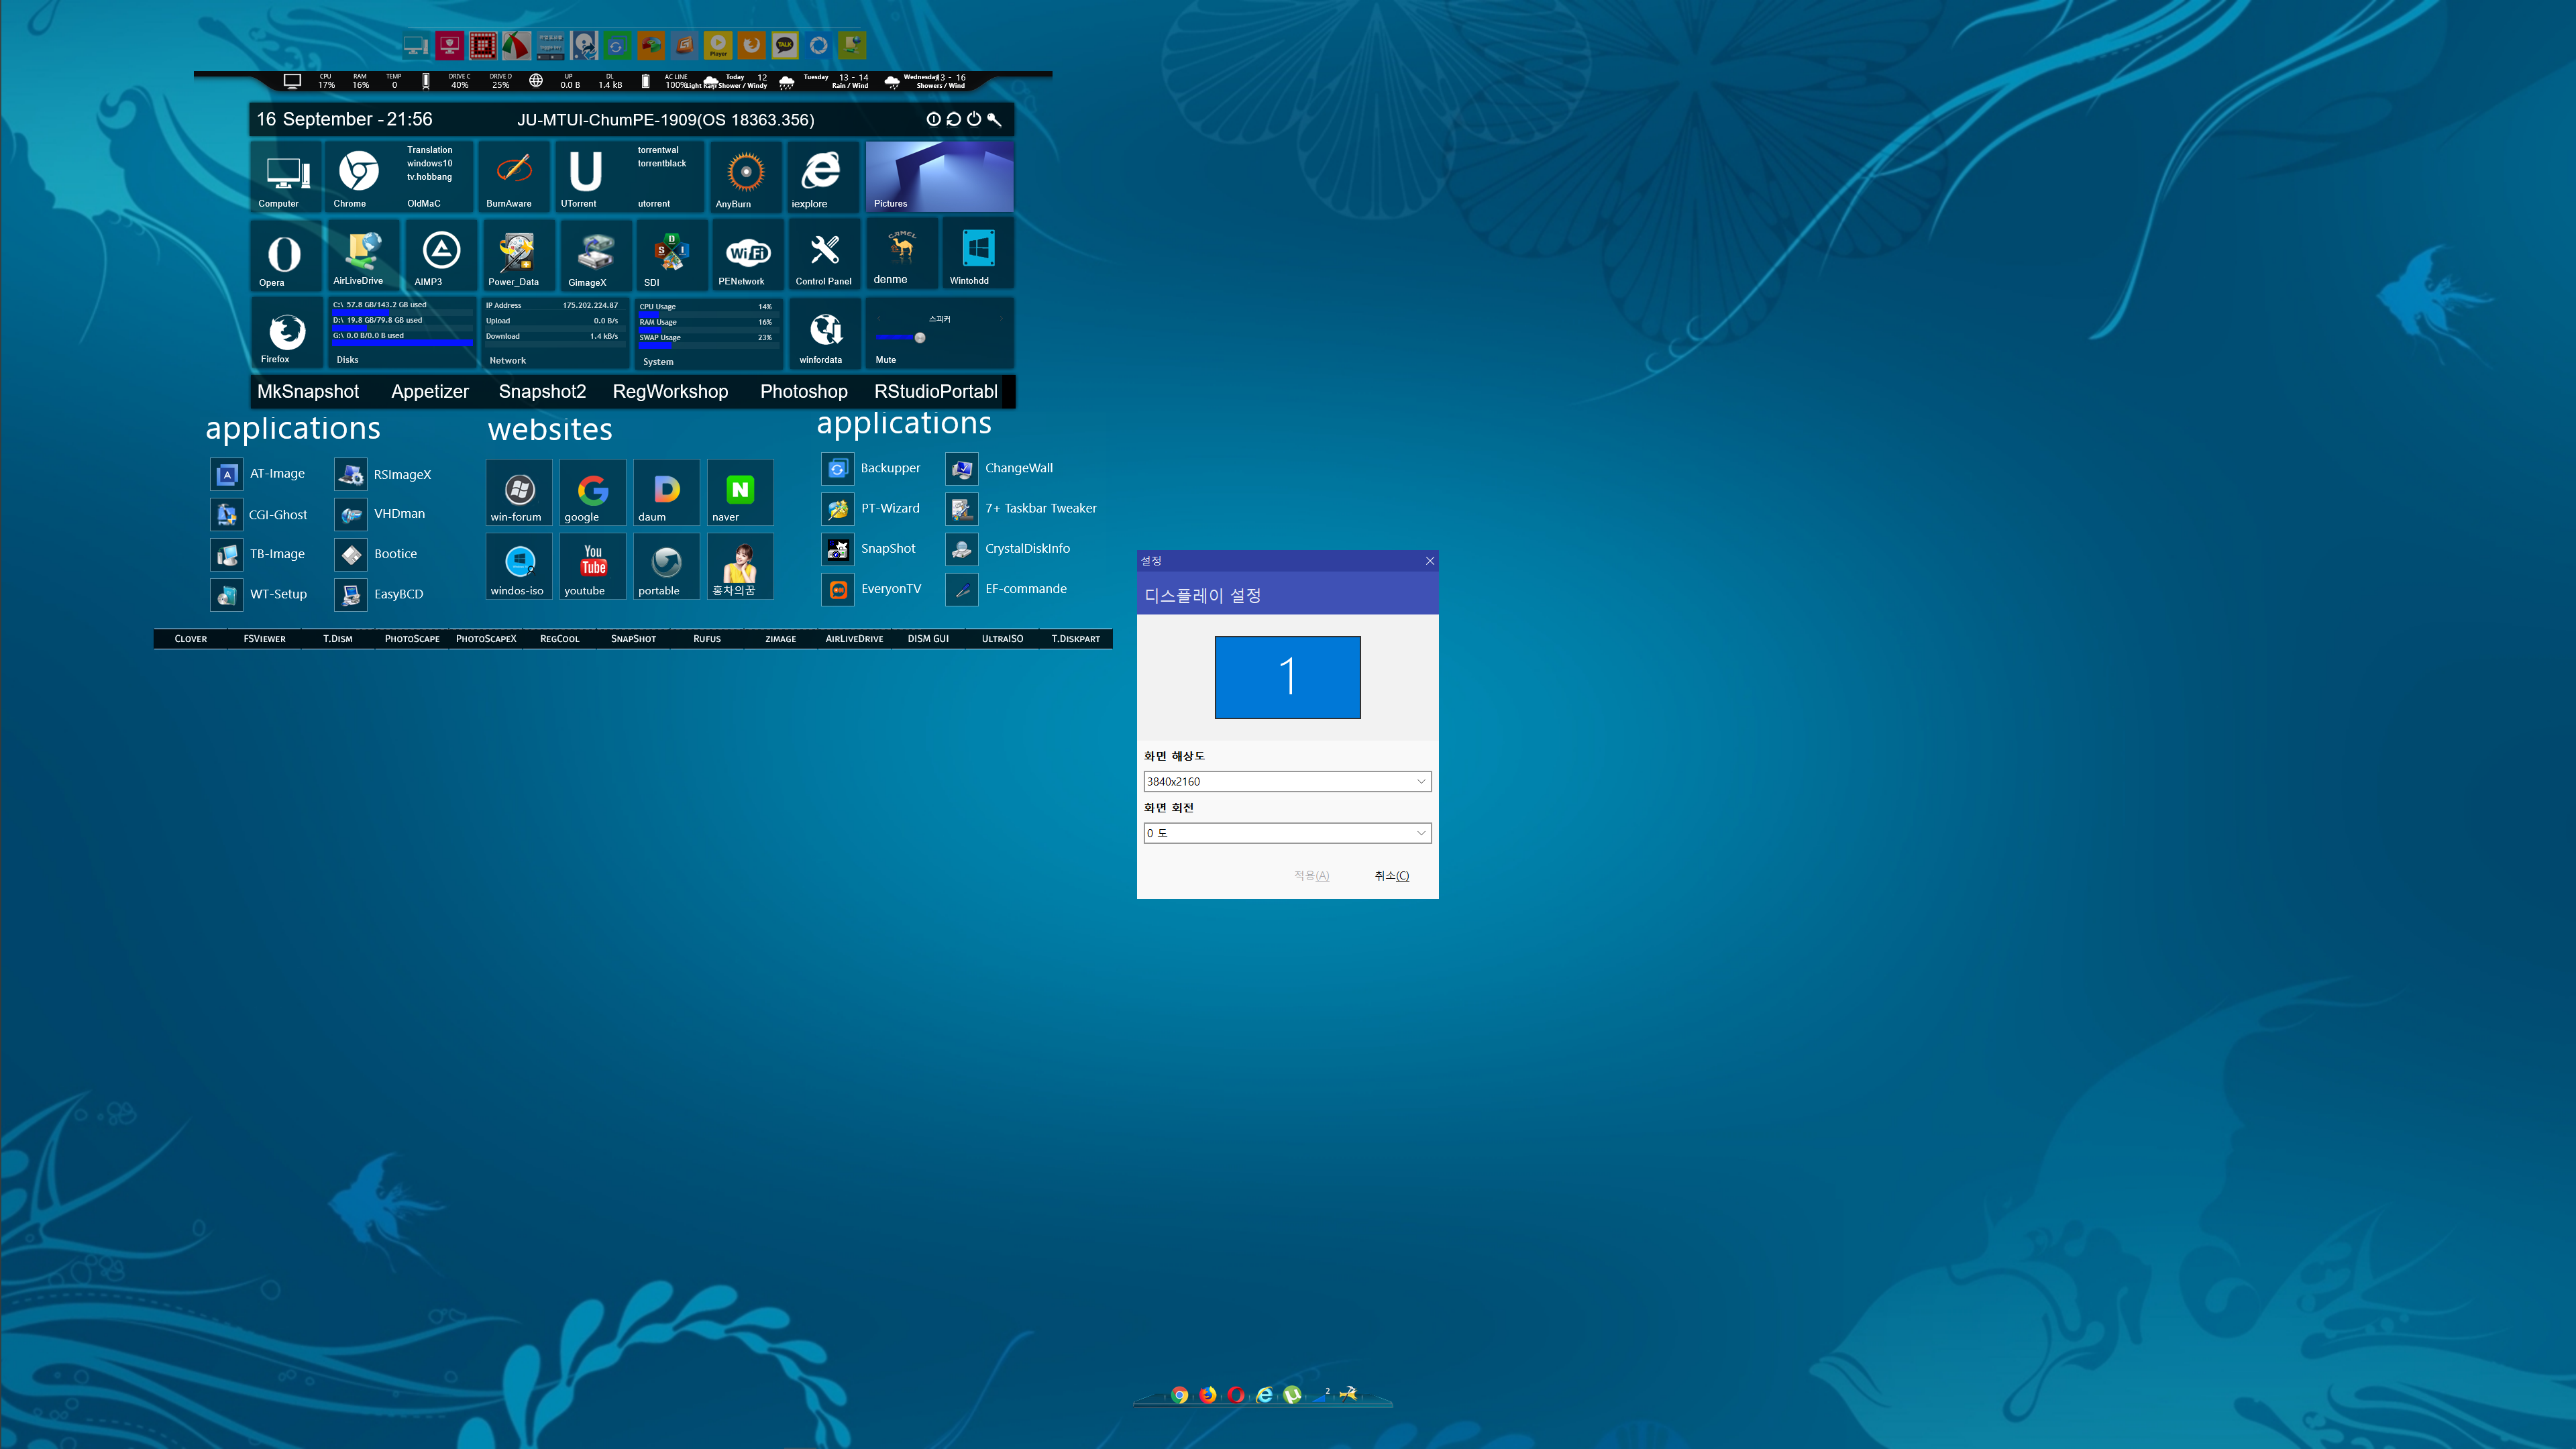Open 7+ Taskbar Tweaker shortcut
Viewport: 2576px width, 1449px height.
pyautogui.click(x=1021, y=509)
